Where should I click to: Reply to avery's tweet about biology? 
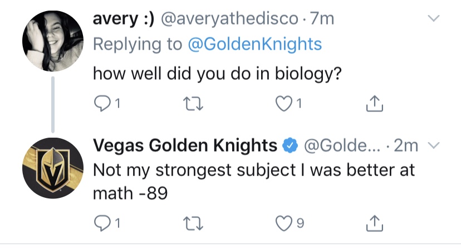[102, 104]
